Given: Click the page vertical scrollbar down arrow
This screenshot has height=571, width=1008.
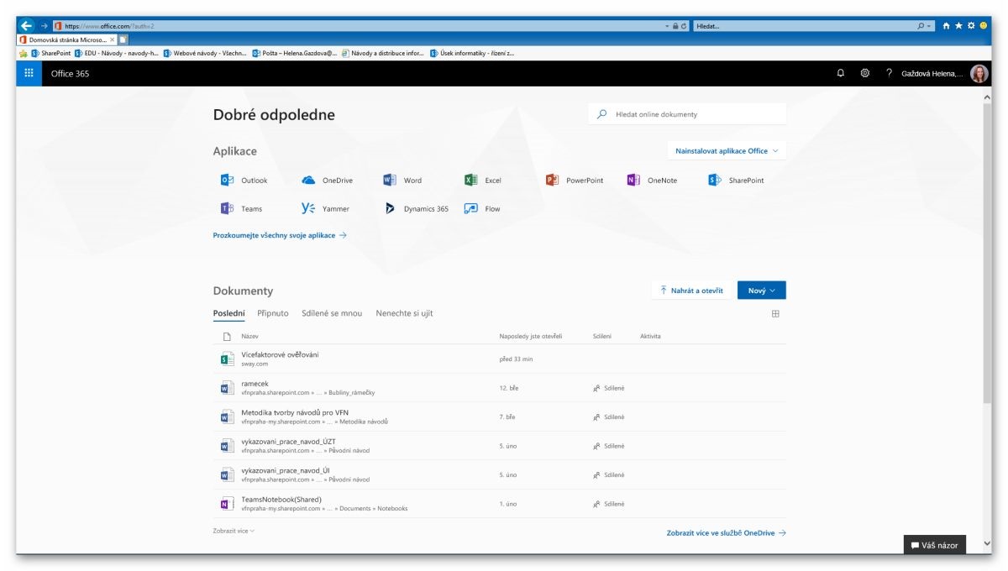Looking at the screenshot, I should pyautogui.click(x=987, y=544).
